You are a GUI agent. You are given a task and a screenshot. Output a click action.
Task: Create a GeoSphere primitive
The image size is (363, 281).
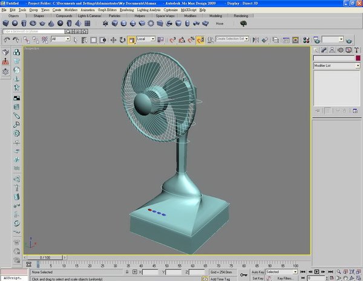pos(60,23)
